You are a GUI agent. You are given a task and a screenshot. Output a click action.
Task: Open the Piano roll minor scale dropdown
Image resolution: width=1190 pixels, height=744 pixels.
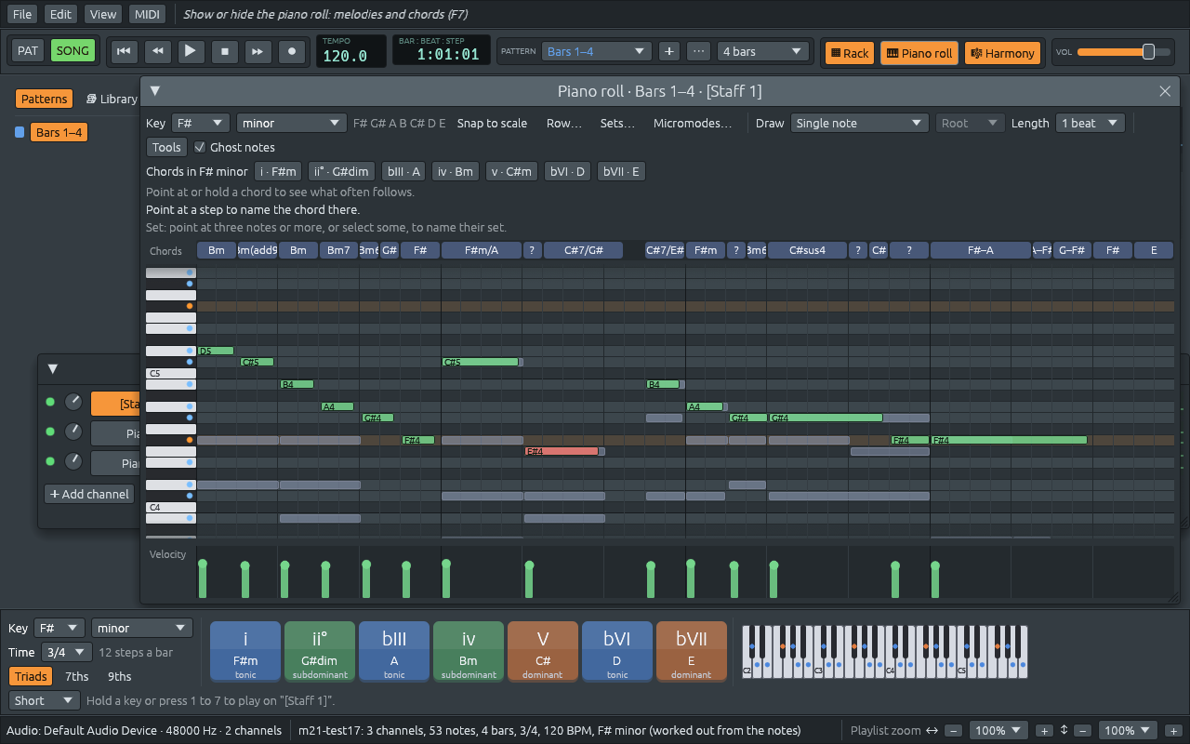pyautogui.click(x=292, y=123)
